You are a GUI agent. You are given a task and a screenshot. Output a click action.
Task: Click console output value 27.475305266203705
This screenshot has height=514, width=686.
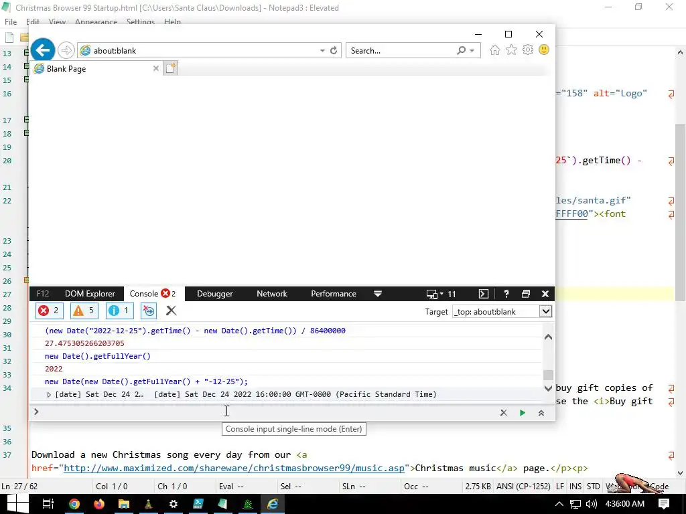click(x=84, y=343)
